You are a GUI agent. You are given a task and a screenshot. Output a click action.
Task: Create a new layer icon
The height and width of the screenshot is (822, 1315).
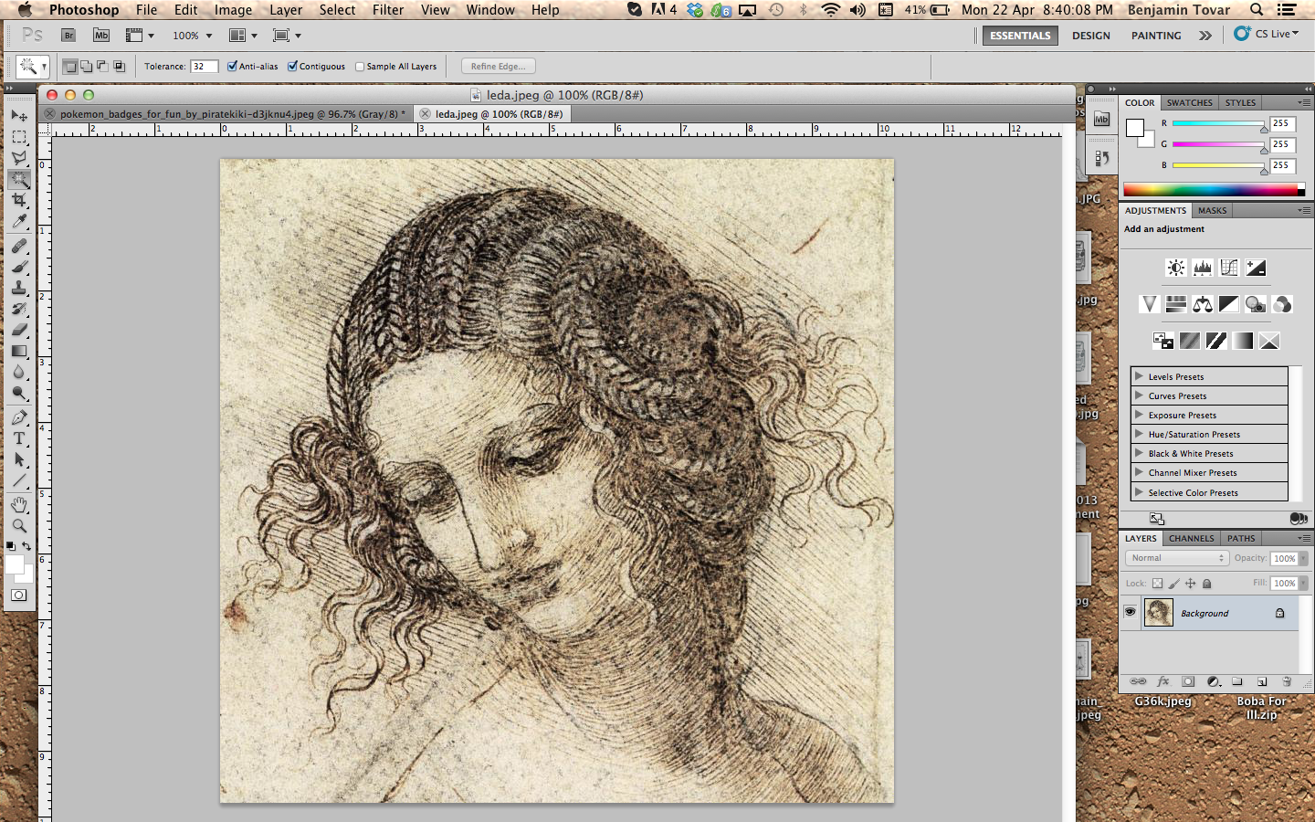click(1262, 681)
